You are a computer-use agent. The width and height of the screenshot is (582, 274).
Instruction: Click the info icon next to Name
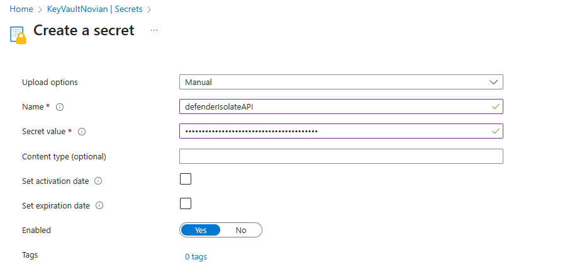point(60,107)
